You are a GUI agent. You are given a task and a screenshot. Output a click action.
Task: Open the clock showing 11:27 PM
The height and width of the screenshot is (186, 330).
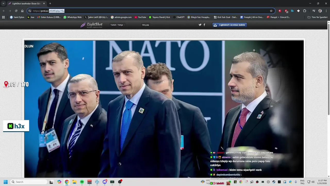coord(322,182)
